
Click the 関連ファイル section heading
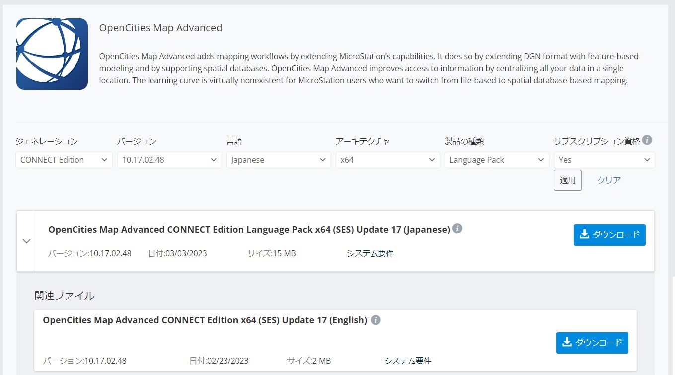65,296
